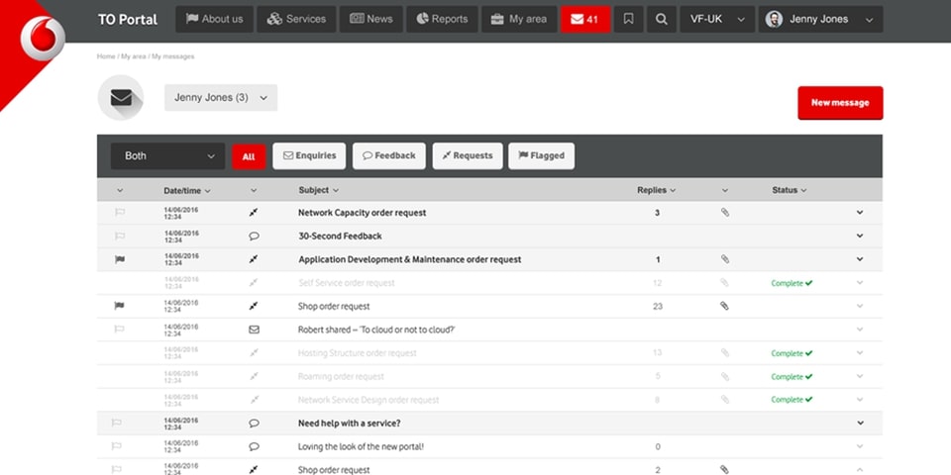Open the VF-UK region dropdown
Image resolution: width=951 pixels, height=475 pixels.
(716, 19)
